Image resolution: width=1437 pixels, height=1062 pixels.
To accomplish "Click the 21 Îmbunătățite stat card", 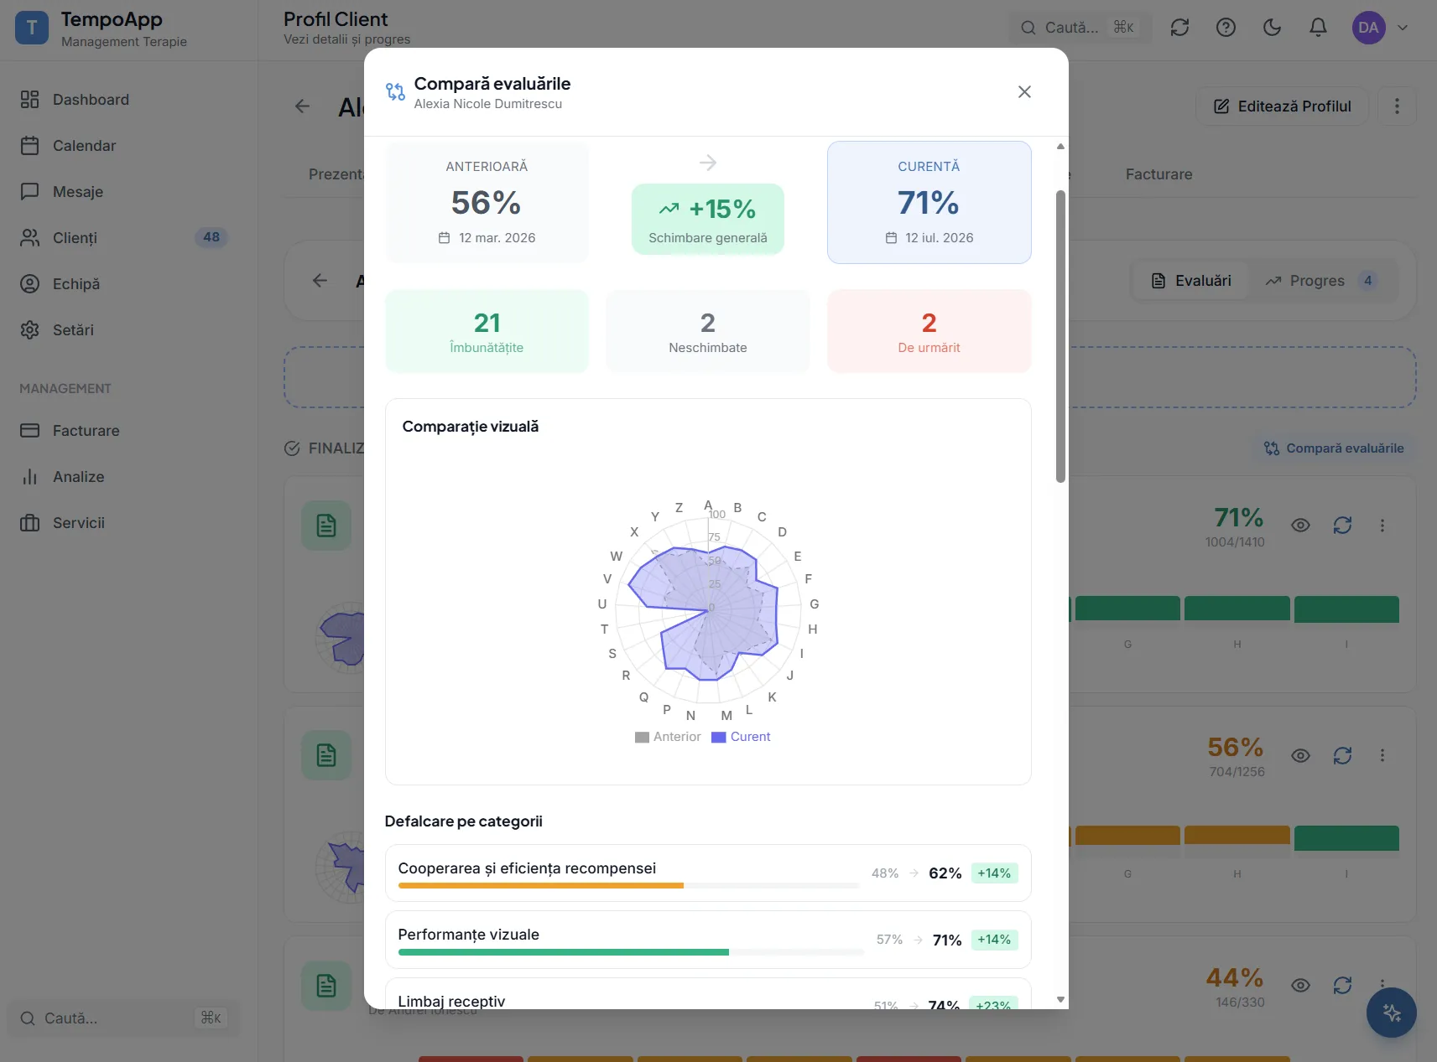I will click(x=487, y=331).
